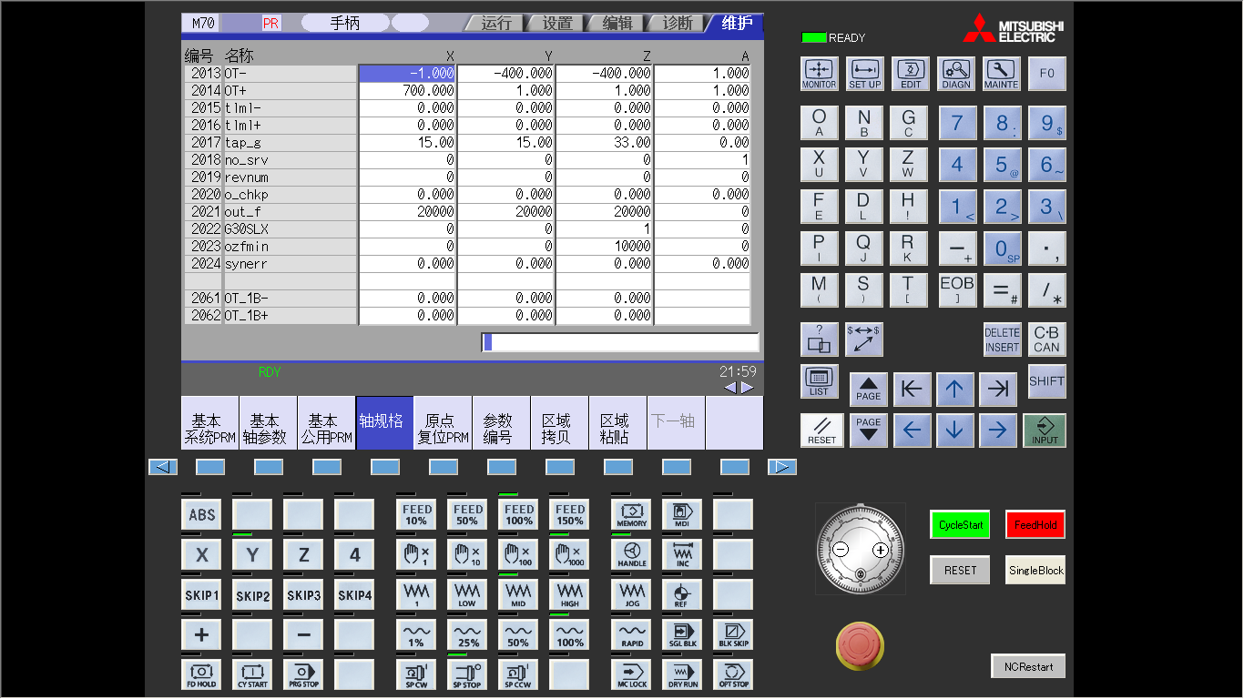This screenshot has width=1244, height=699.
Task: Open the LIST key
Action: (x=819, y=381)
